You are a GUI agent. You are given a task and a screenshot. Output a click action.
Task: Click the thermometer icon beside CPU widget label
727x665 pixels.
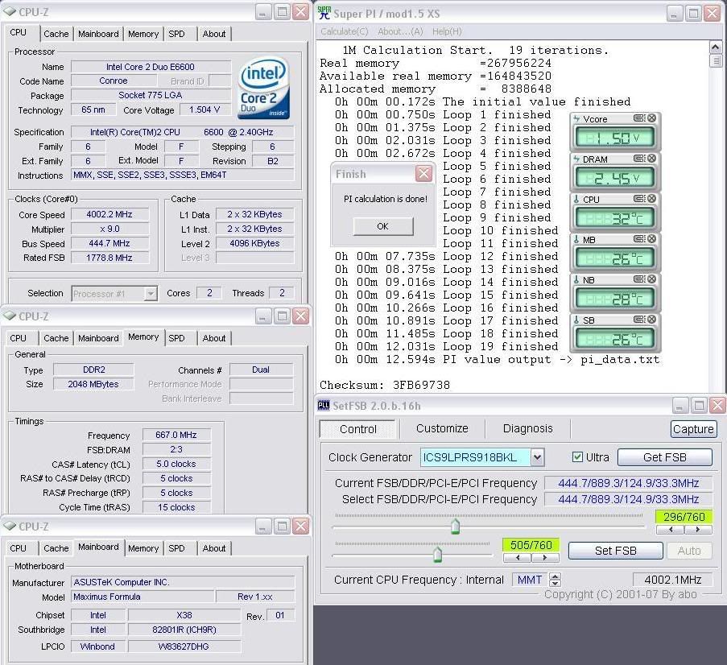click(576, 200)
